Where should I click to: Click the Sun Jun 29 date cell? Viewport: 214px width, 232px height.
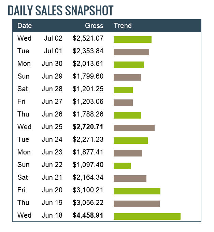40,76
